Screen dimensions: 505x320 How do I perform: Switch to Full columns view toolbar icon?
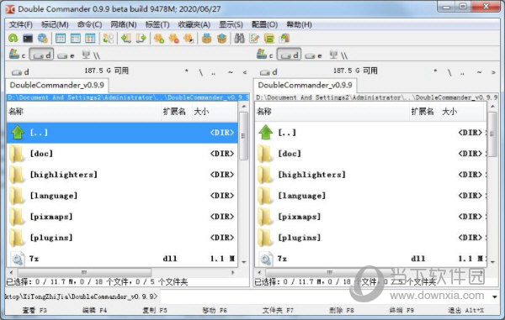coord(76,39)
